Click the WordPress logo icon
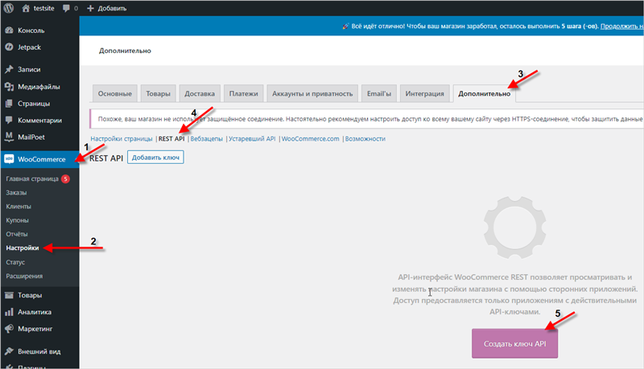 [9, 8]
